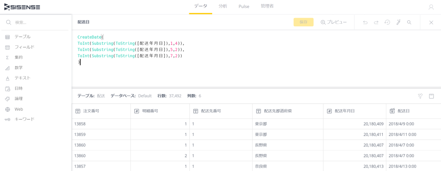Open the Pulse tab

click(x=244, y=6)
